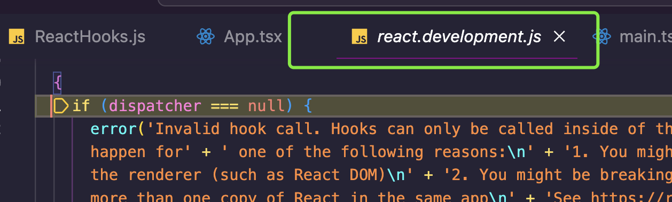Close the react.development.js tab
This screenshot has width=672, height=202.
[x=559, y=36]
